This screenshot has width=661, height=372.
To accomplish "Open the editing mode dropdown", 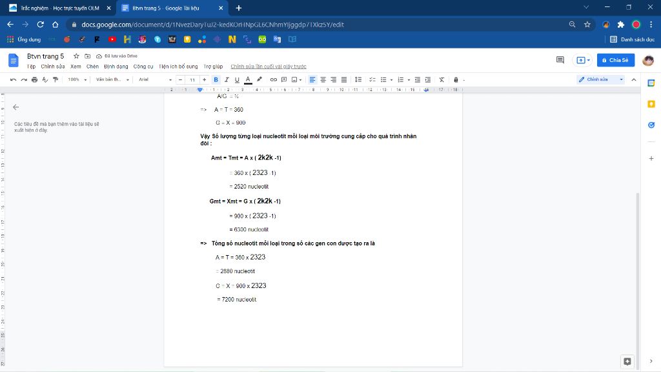I will tap(601, 79).
